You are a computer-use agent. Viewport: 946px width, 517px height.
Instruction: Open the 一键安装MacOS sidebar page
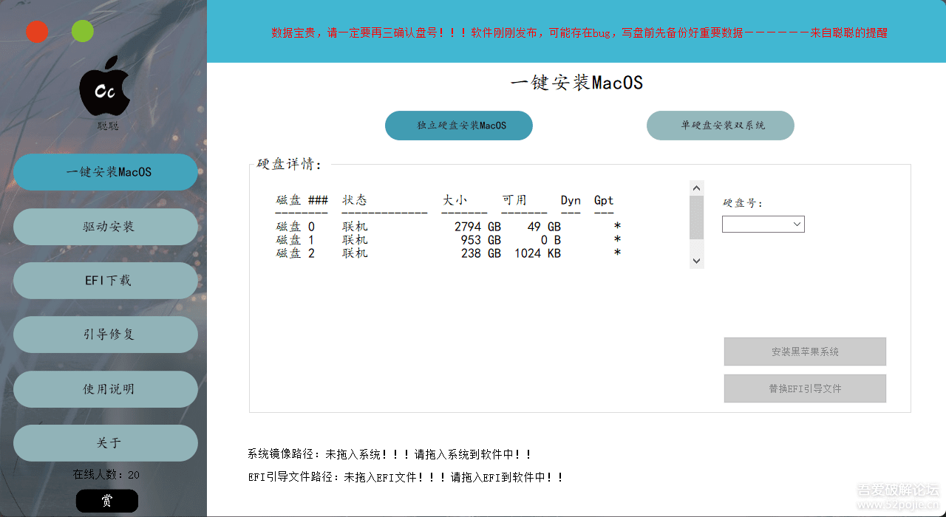106,172
